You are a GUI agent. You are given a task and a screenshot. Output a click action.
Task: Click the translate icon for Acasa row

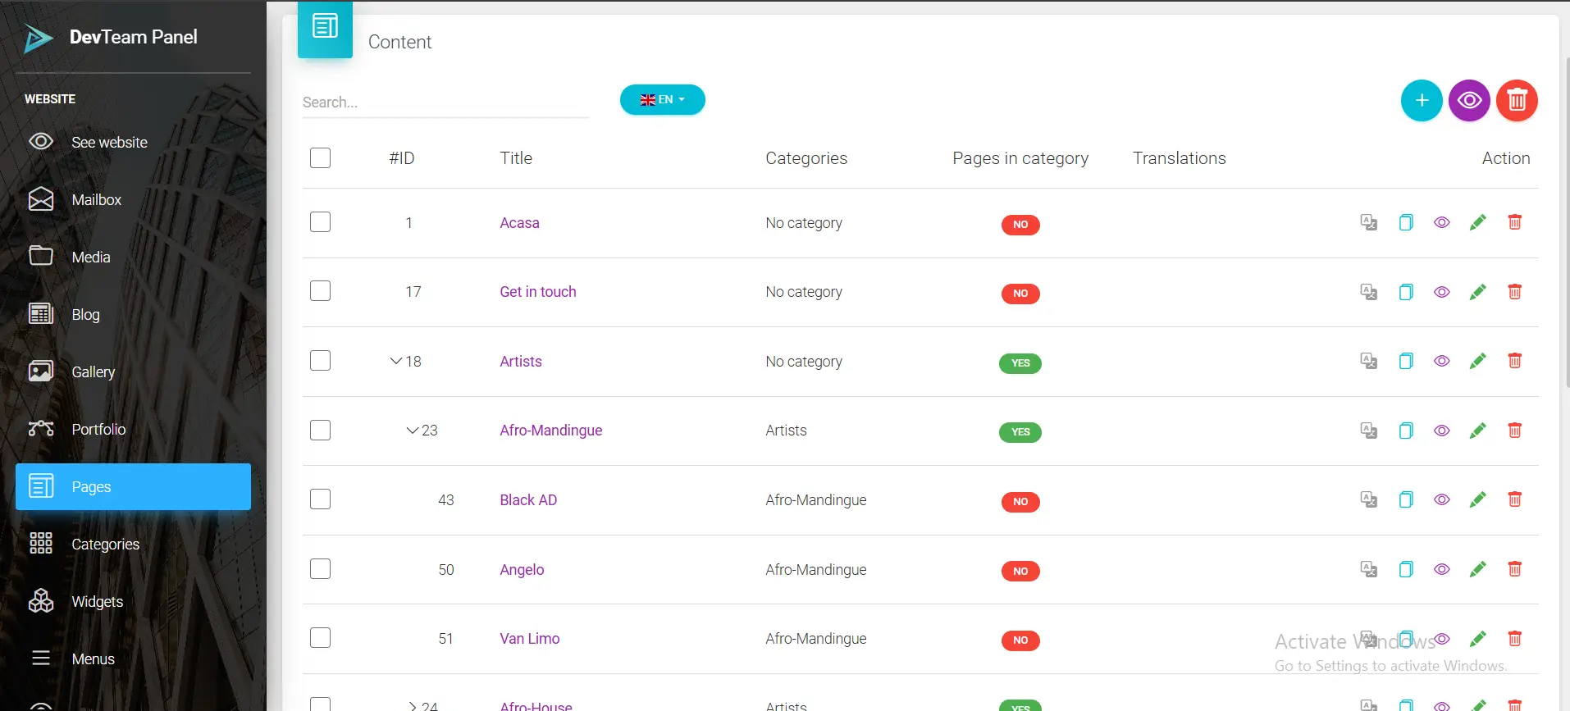(x=1368, y=222)
